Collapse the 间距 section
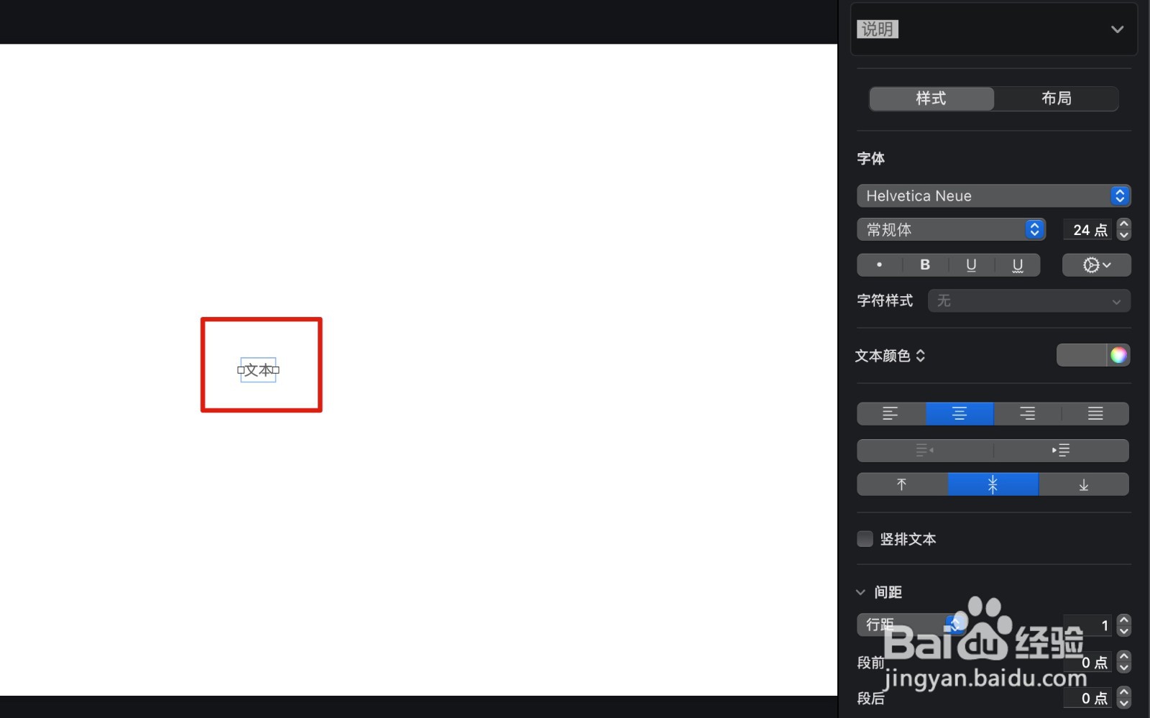 (860, 592)
